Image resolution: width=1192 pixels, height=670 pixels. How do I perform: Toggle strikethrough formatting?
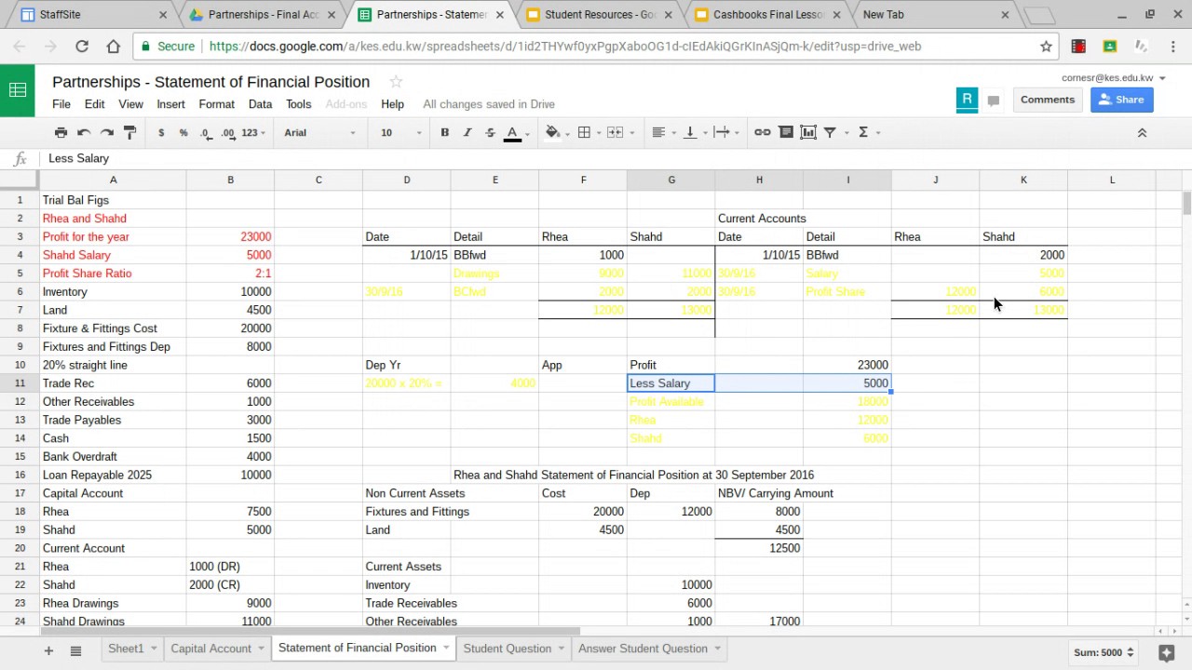(x=490, y=133)
